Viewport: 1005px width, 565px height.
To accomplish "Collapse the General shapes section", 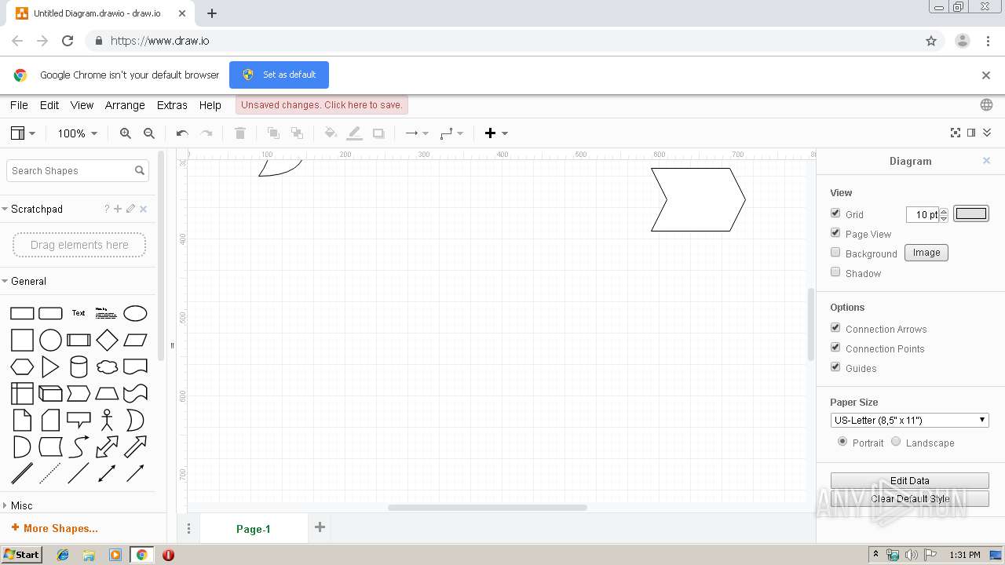I will pos(28,281).
